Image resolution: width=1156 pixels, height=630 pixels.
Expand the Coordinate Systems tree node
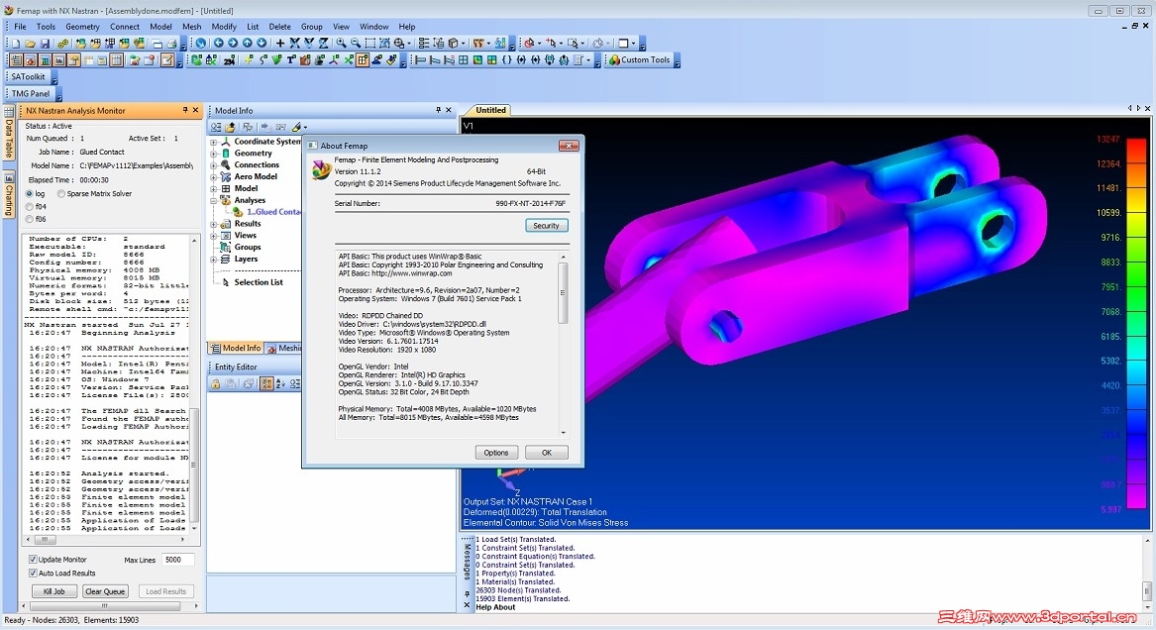coord(214,142)
